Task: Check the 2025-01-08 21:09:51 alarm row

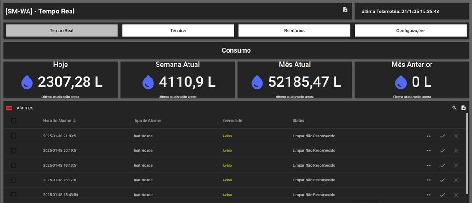Action: [13, 136]
